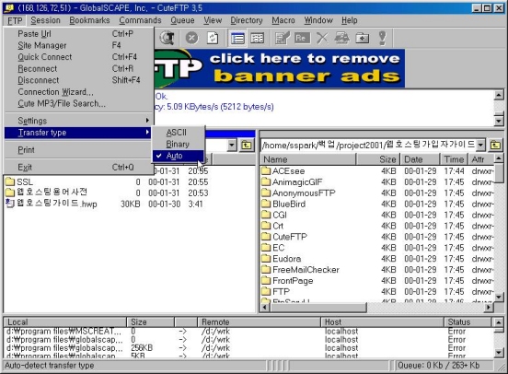Choose Binary transfer type
This screenshot has width=508, height=374.
pyautogui.click(x=179, y=144)
